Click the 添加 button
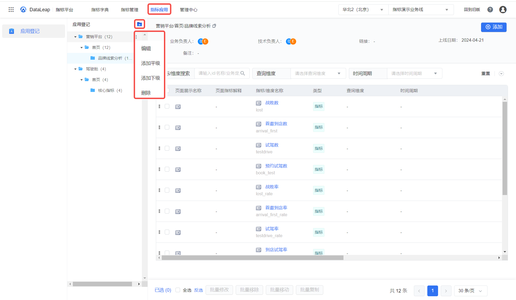Viewport: 516px width, 300px height. pos(494,27)
